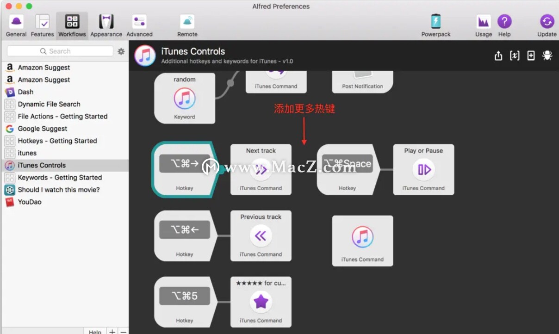Open Keywords - Getting Started workflow
Image resolution: width=559 pixels, height=334 pixels.
(x=65, y=178)
